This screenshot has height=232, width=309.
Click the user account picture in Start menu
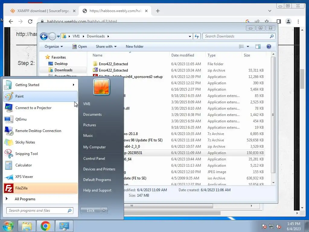(101, 87)
